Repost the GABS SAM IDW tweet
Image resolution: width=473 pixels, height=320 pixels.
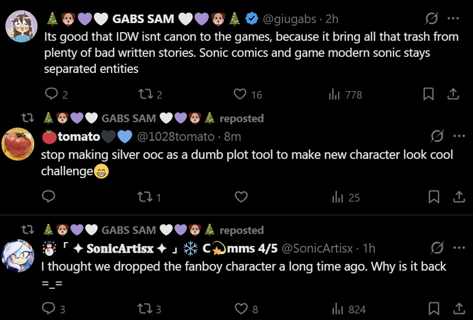pyautogui.click(x=145, y=94)
